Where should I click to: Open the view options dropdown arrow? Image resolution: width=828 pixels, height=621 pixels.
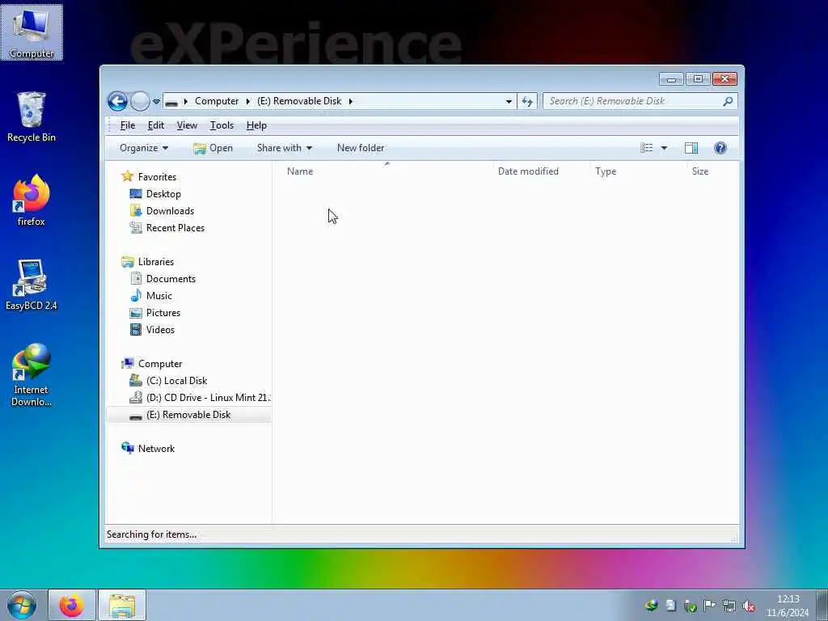664,149
